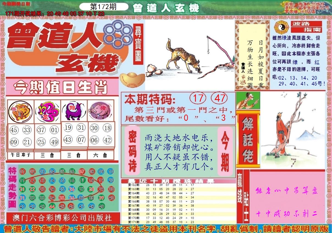Viewport: 332px width, 233px height.
Task: Click the 第162期 result row
Action: tap(178, 185)
